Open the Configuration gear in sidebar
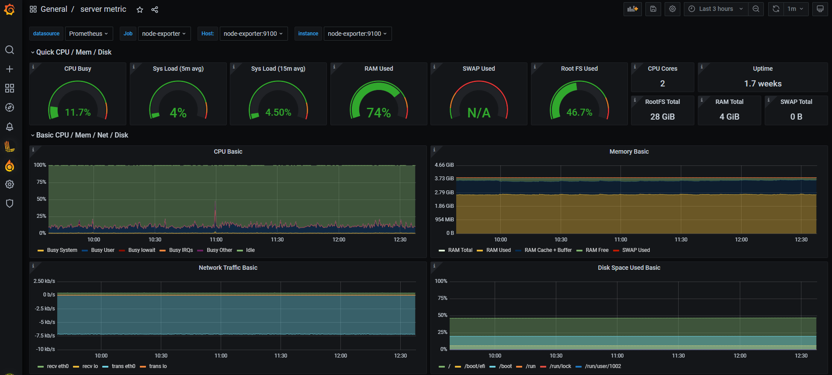The height and width of the screenshot is (375, 832). tap(10, 184)
